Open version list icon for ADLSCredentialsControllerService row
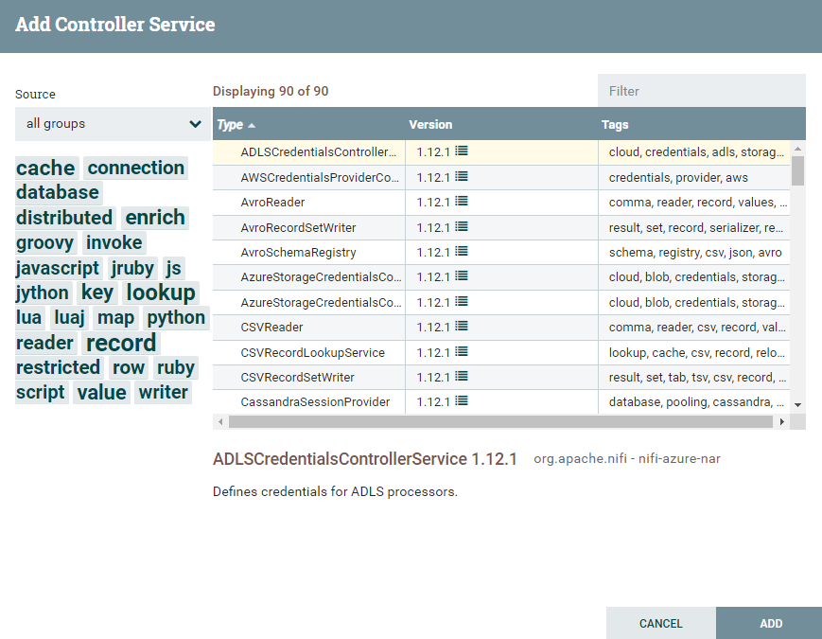 (x=462, y=151)
